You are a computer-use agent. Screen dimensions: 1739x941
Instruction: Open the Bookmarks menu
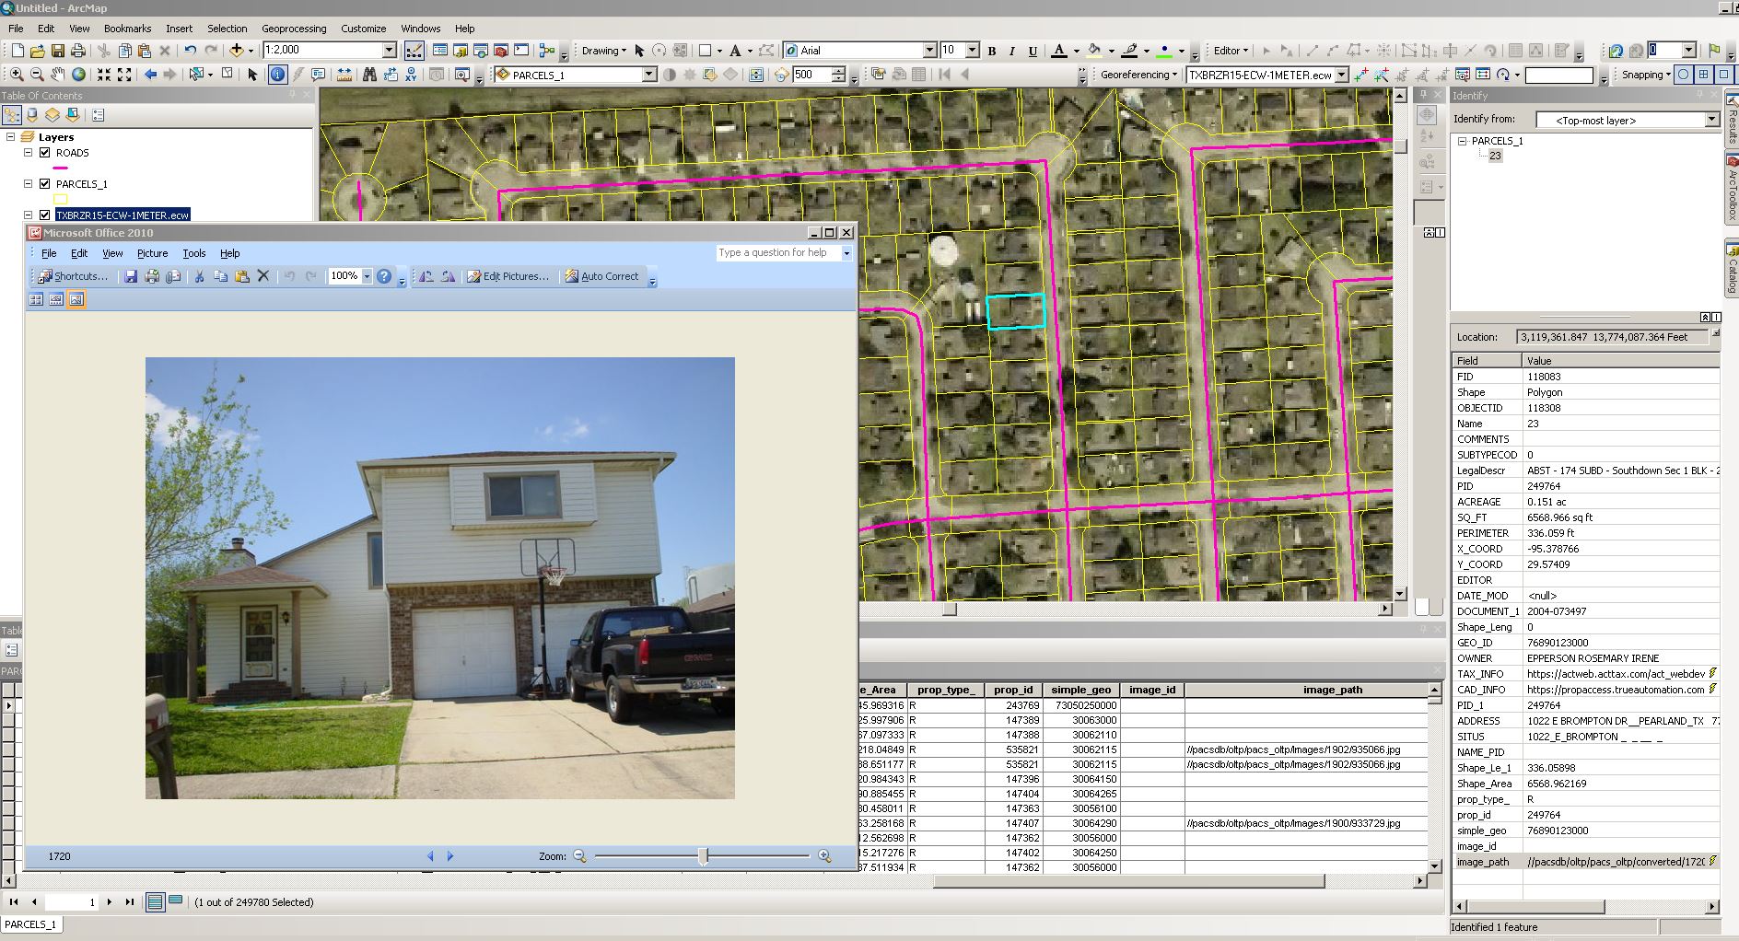pyautogui.click(x=127, y=29)
